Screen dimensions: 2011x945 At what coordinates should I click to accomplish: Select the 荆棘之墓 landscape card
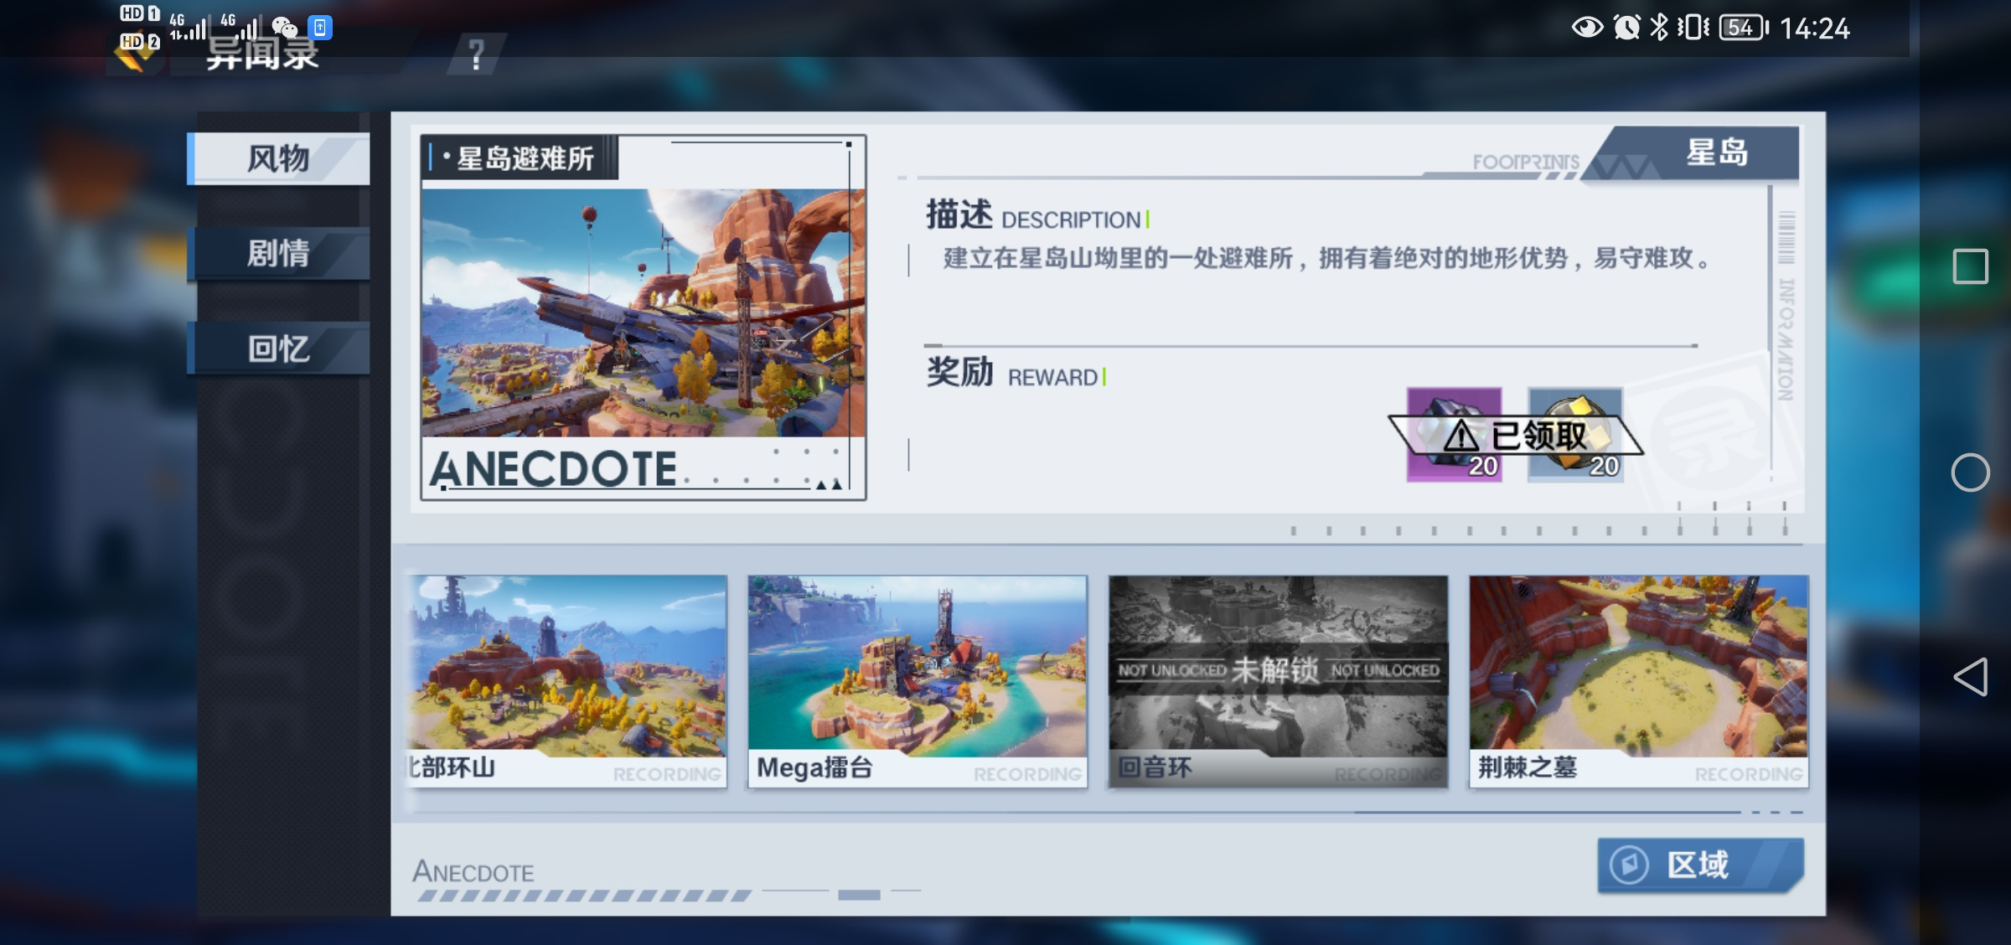1639,681
